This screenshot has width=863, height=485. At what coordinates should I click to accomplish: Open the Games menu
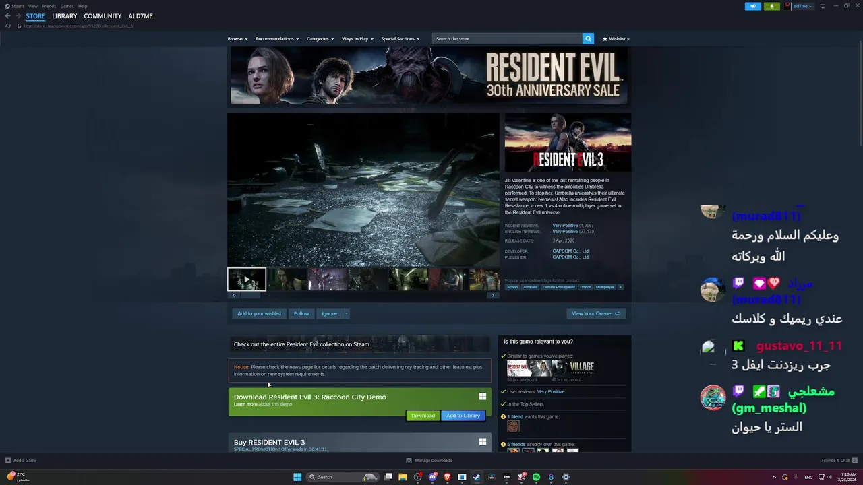(67, 6)
